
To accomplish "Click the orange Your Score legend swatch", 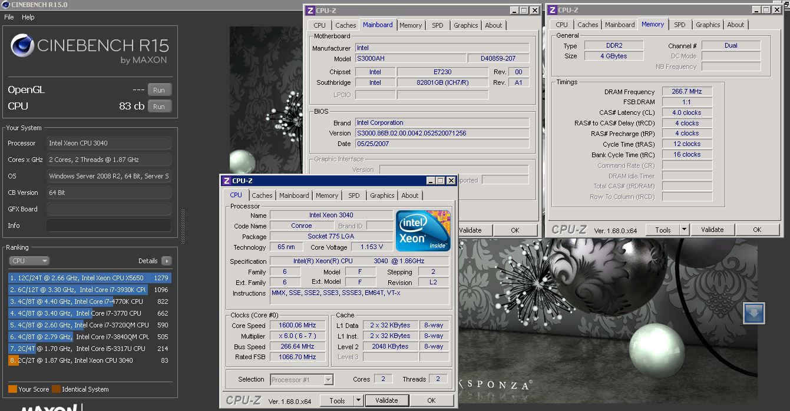I will tap(12, 389).
